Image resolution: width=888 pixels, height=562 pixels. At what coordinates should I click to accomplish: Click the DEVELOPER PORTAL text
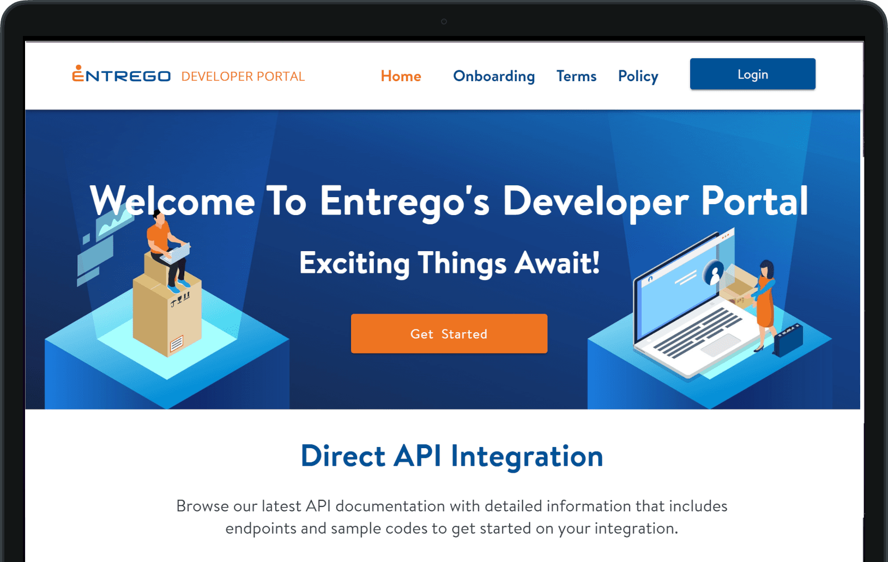243,76
